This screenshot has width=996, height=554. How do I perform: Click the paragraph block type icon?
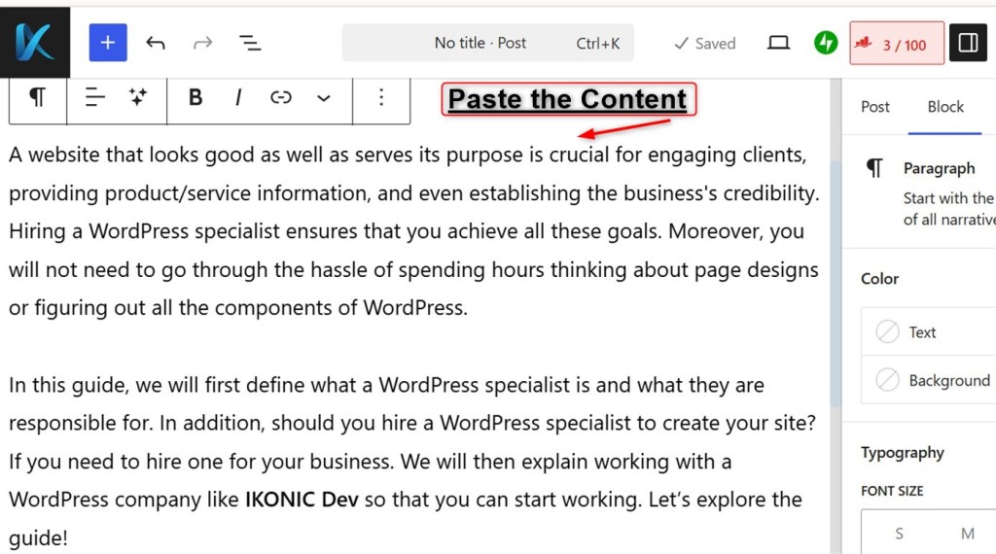[38, 97]
